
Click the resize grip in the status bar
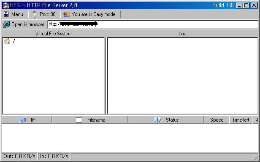(x=255, y=157)
